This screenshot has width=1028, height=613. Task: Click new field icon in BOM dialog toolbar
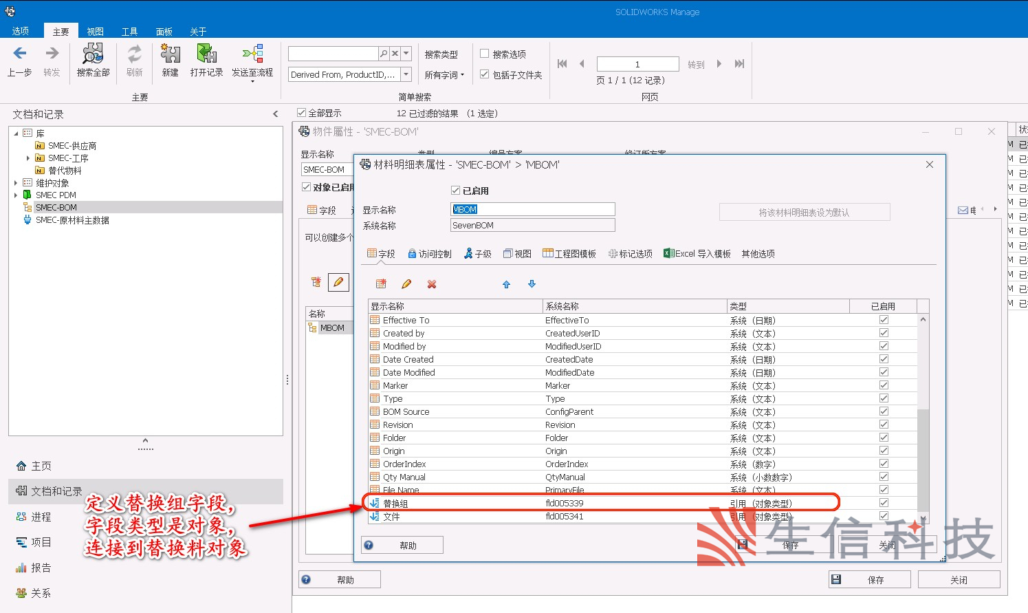click(381, 283)
